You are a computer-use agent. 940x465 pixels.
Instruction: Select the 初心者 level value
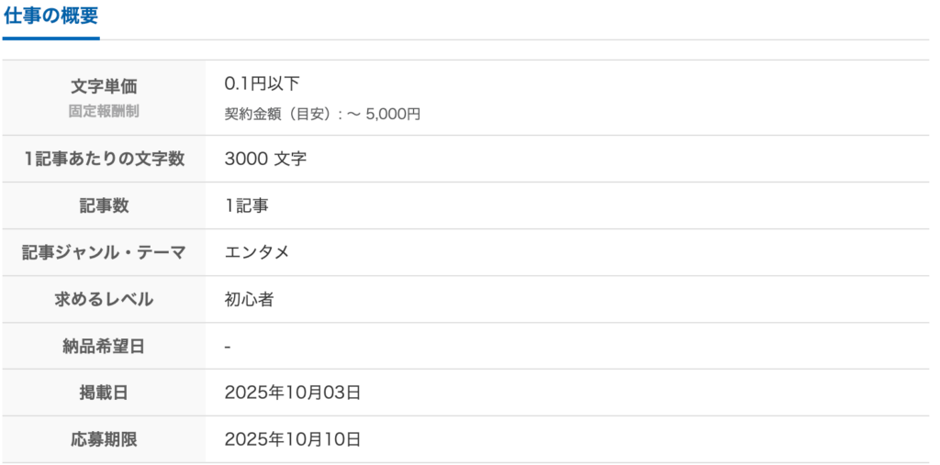249,299
